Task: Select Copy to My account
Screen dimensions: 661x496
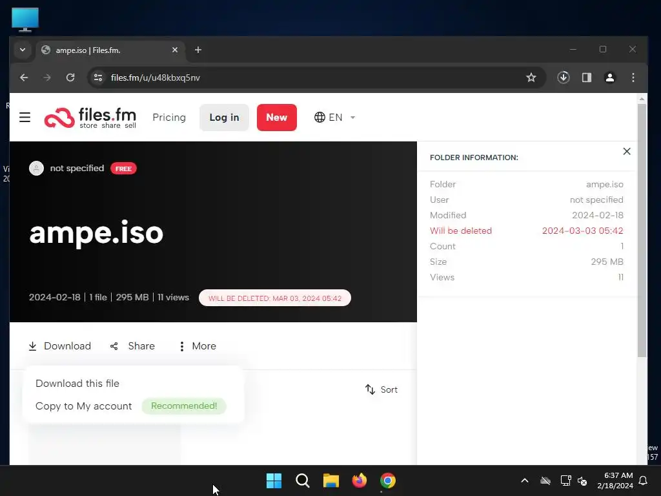Action: [84, 406]
